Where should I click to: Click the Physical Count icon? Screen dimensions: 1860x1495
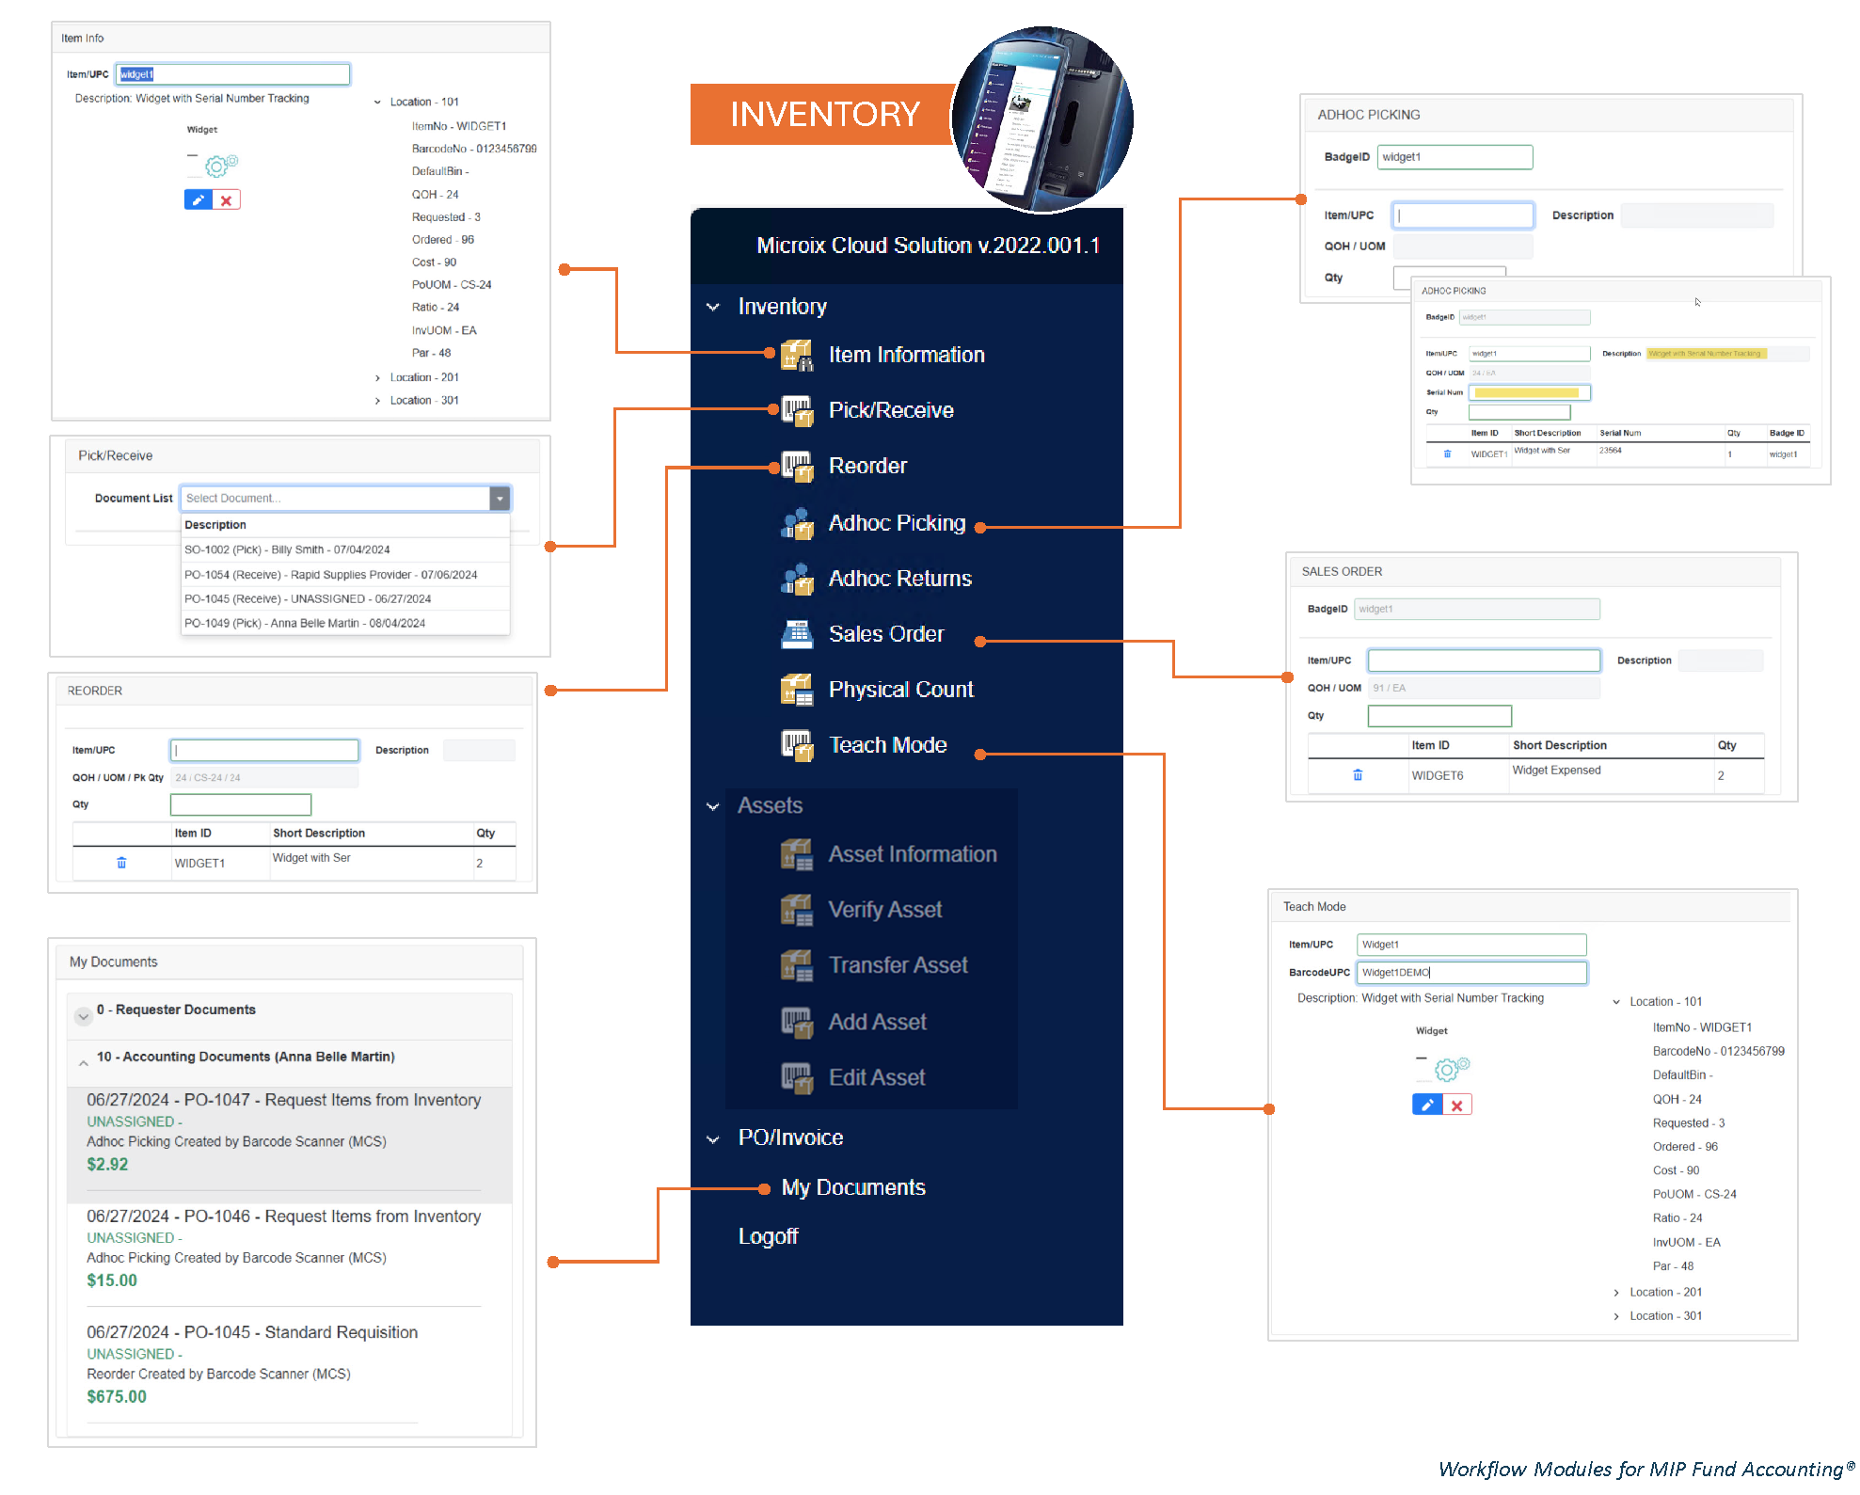[x=796, y=690]
